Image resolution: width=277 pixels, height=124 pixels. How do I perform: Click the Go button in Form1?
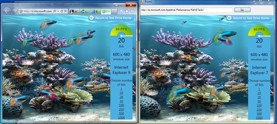pyautogui.click(x=242, y=10)
